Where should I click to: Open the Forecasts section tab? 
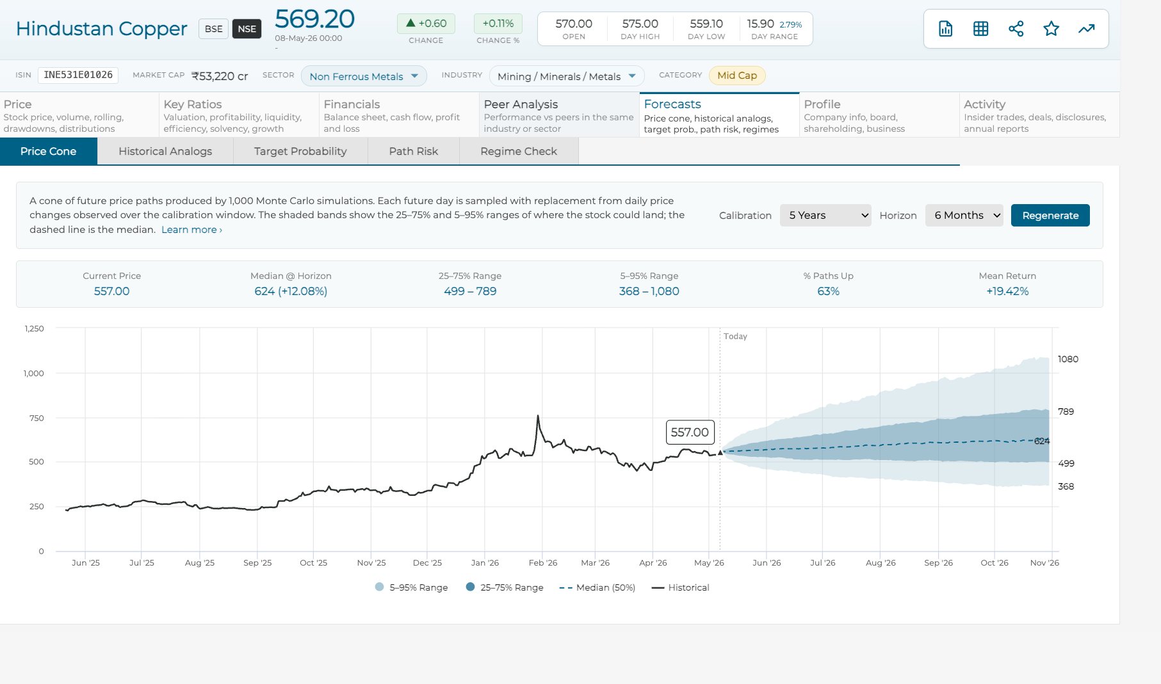point(719,115)
